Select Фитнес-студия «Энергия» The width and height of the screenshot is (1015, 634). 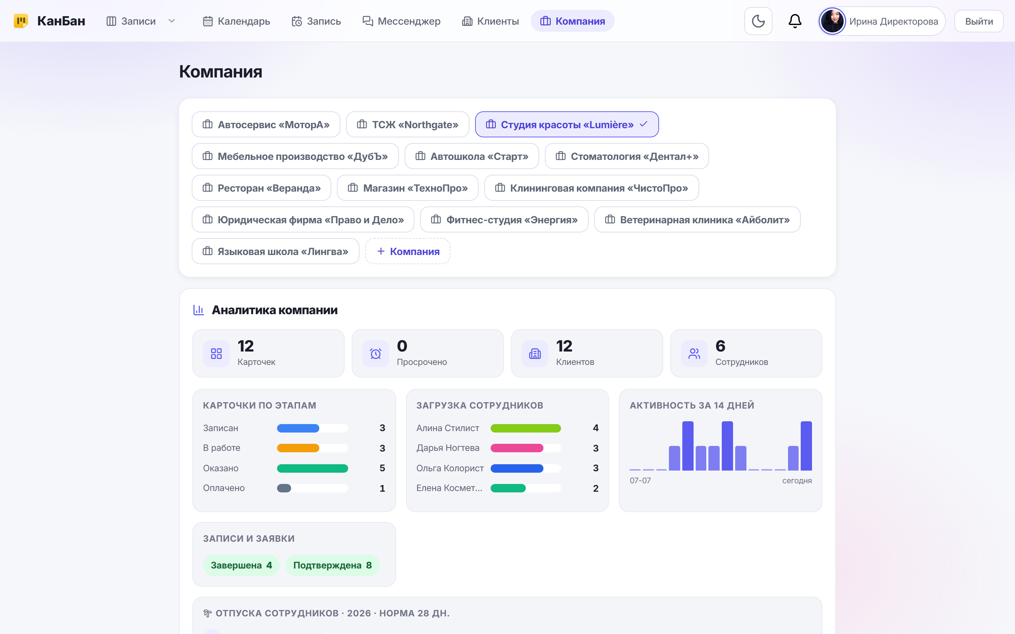point(504,220)
